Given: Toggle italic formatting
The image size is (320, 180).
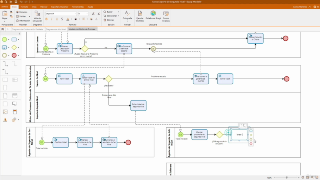Looking at the screenshot, I should pyautogui.click(x=52, y=19).
